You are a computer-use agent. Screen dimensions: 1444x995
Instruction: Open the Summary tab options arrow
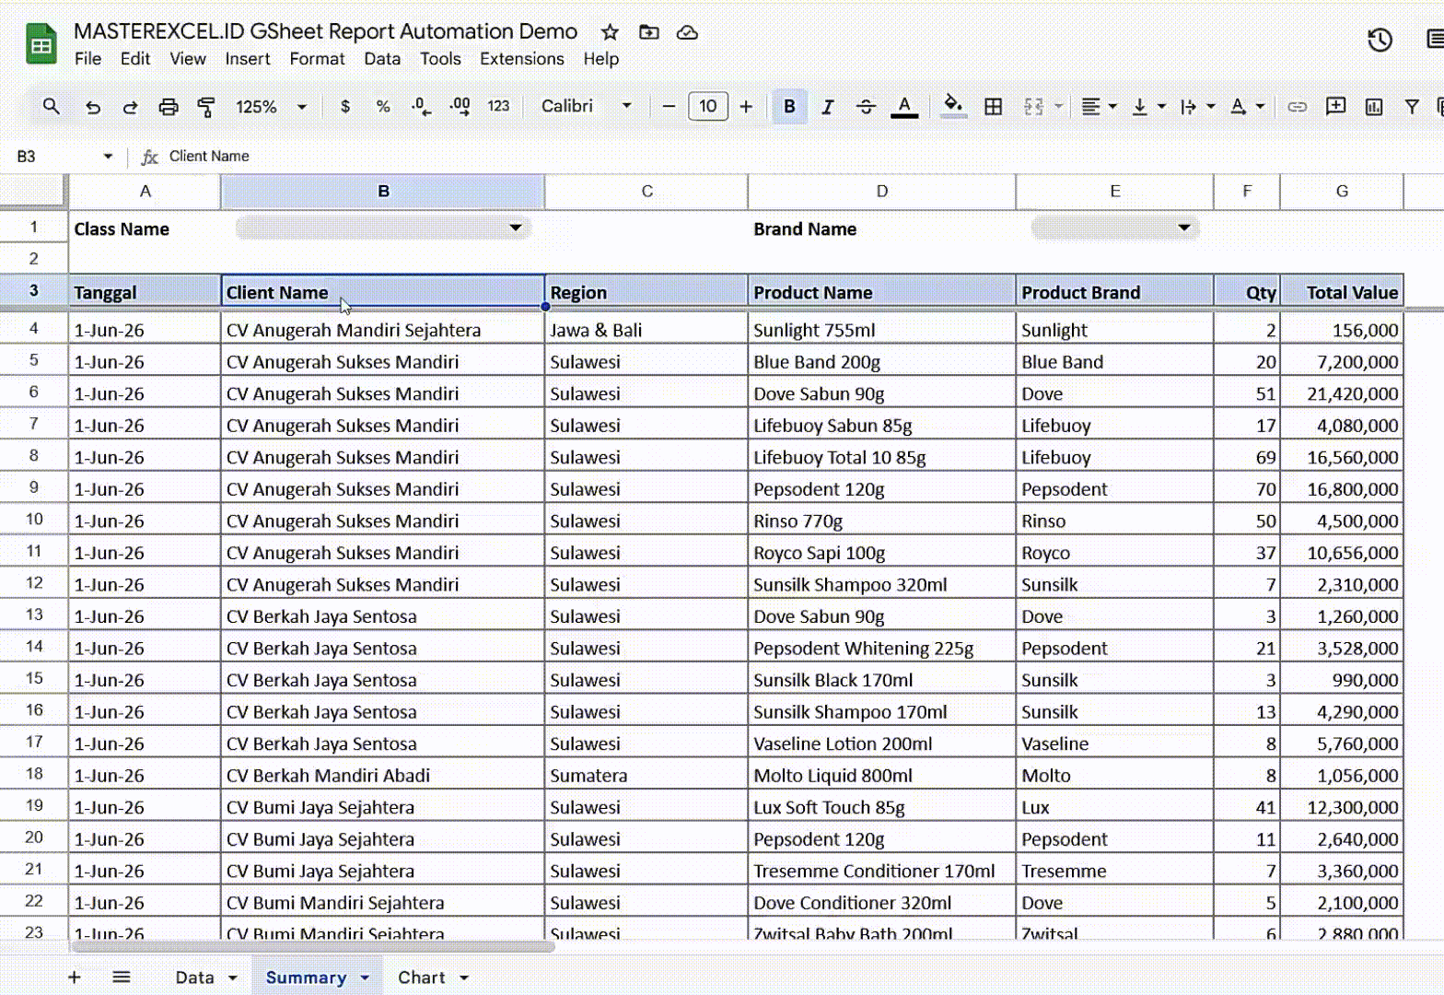pos(366,978)
